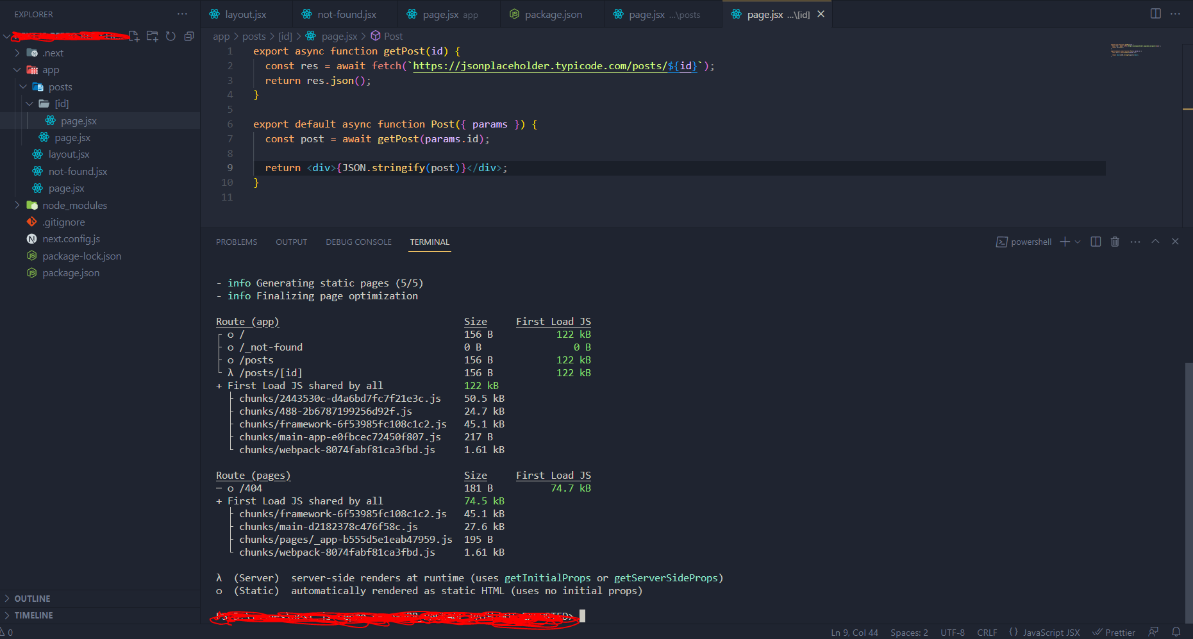This screenshot has height=639, width=1193.
Task: Refresh the Explorer file list
Action: (171, 37)
